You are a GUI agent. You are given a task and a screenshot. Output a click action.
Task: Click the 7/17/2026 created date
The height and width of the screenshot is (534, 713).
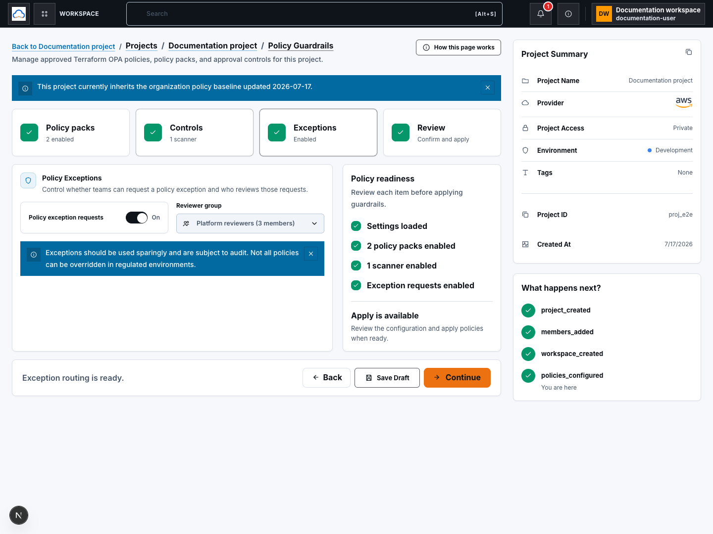[678, 244]
